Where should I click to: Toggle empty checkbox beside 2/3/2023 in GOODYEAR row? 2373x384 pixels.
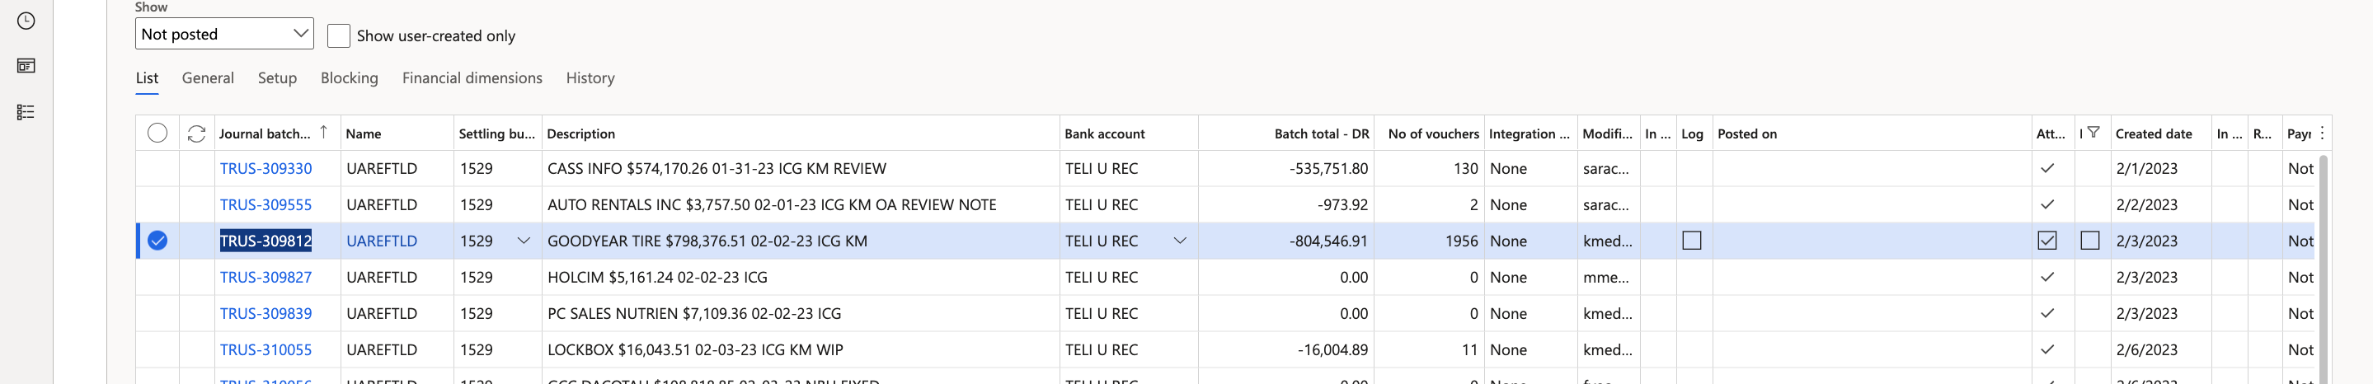2090,241
